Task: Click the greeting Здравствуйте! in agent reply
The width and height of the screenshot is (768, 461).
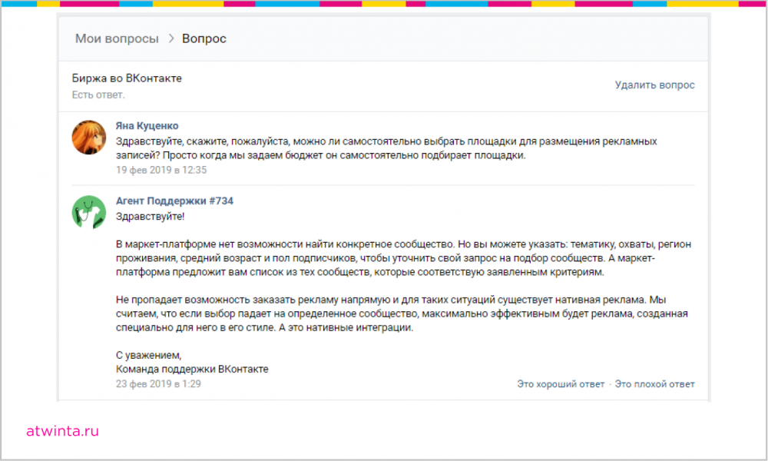Action: [150, 217]
